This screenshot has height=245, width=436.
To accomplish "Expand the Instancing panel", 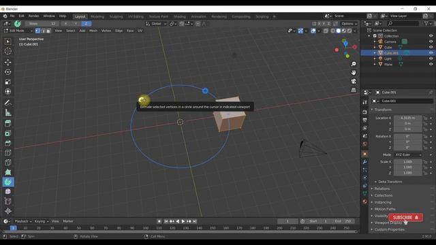I will click(383, 202).
